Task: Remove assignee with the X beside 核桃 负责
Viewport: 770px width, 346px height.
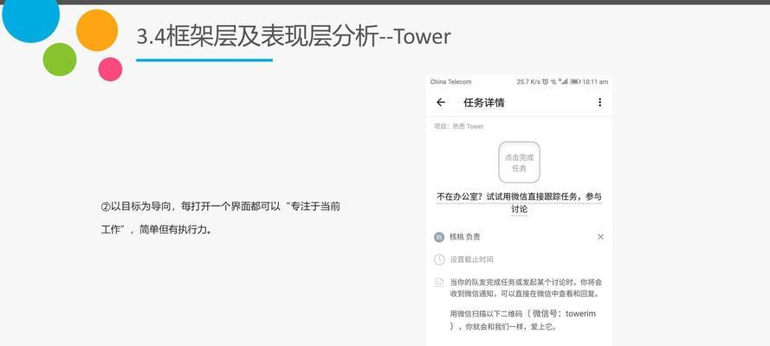Action: 600,237
